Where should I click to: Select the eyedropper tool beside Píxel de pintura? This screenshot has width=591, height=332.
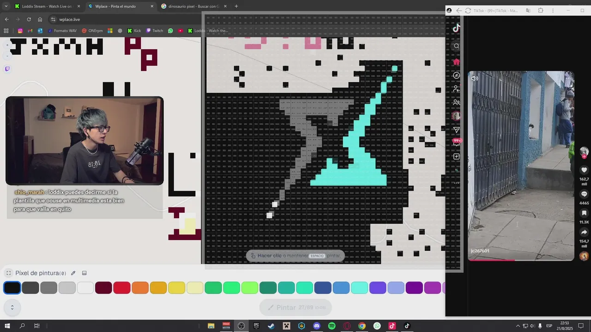(x=73, y=273)
